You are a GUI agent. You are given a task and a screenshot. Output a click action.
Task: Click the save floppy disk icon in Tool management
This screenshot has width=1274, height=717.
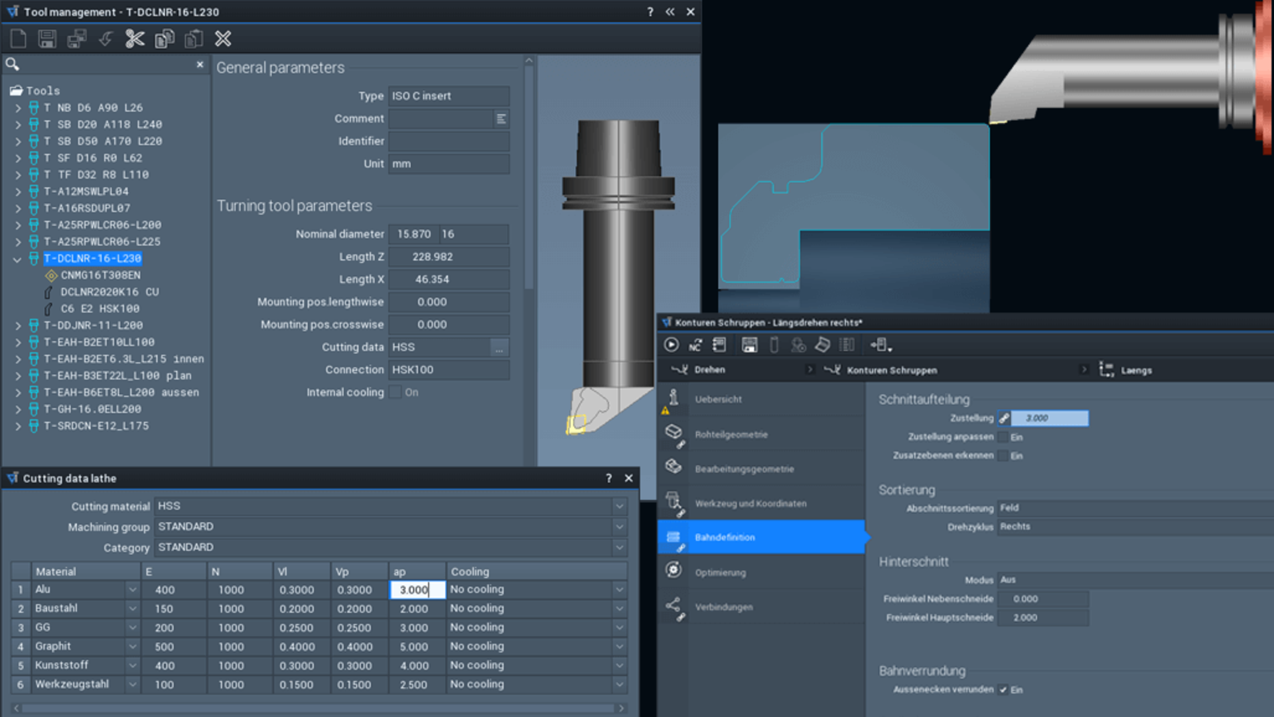[x=47, y=39]
